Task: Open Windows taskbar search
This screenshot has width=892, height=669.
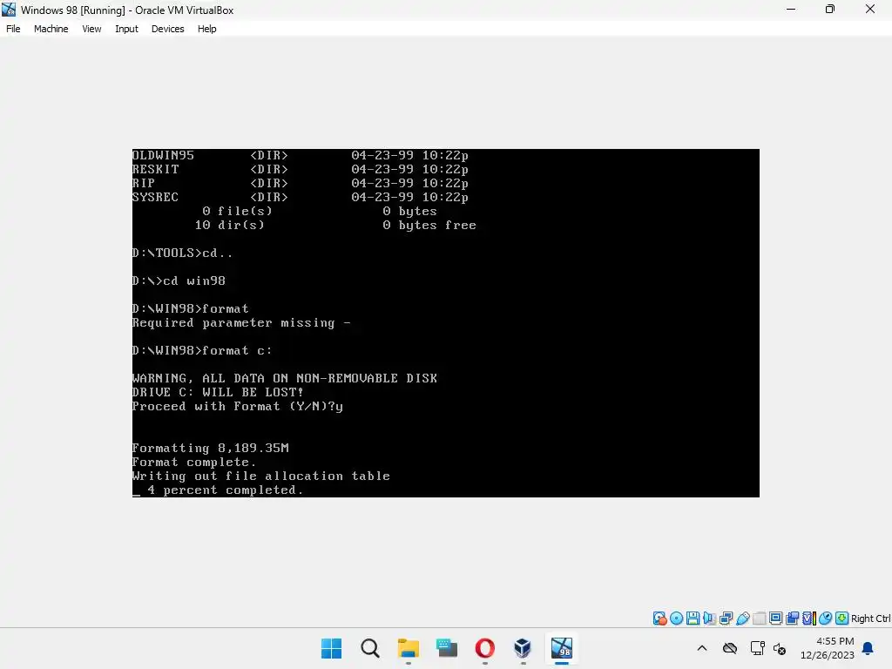Action: coord(369,648)
